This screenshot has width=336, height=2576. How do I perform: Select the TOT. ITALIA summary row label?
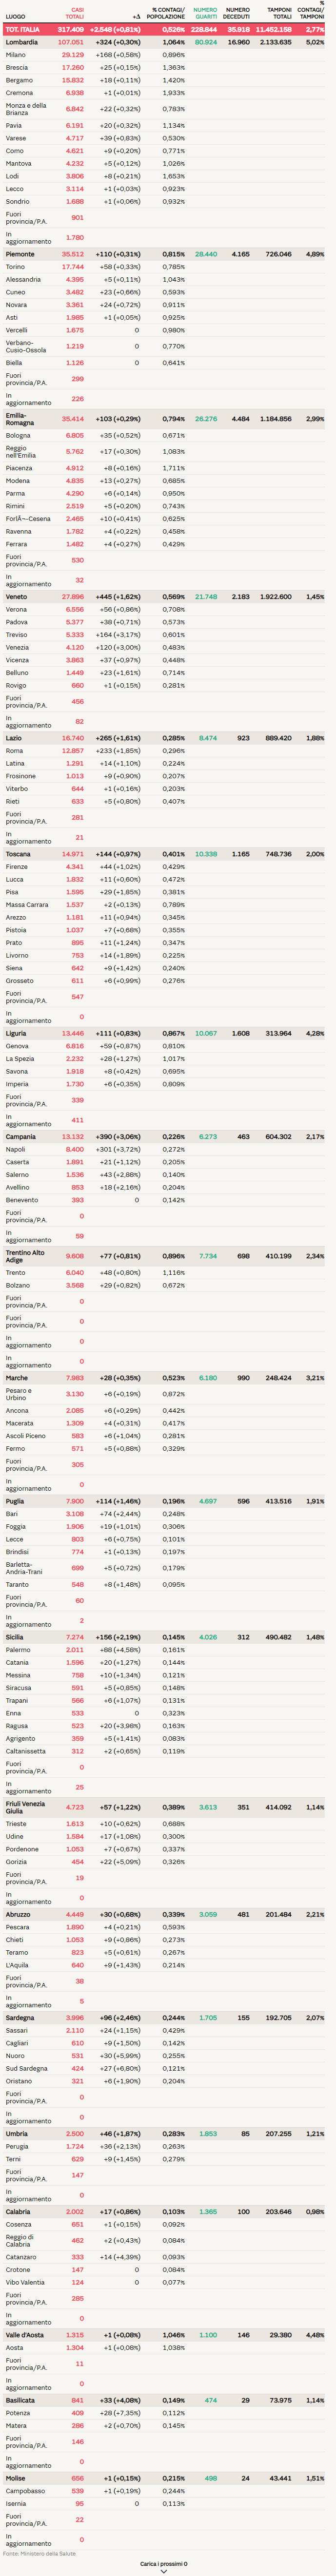[23, 30]
